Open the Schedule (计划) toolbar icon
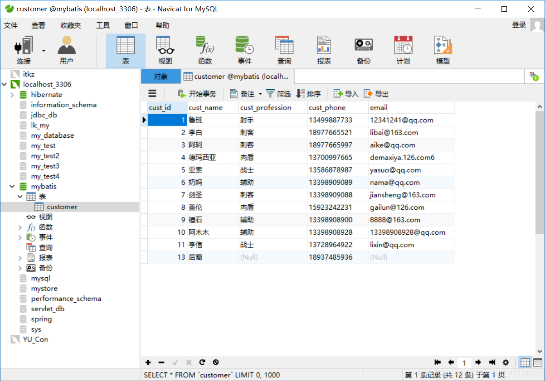 point(403,50)
